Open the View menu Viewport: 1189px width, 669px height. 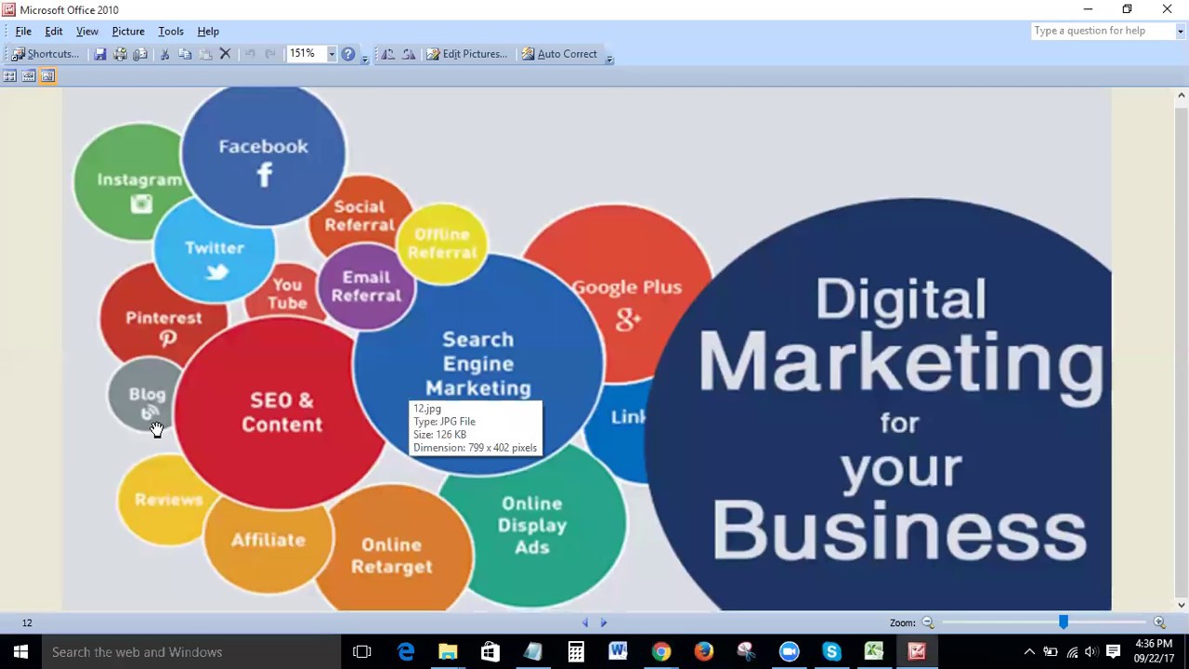87,32
